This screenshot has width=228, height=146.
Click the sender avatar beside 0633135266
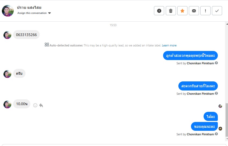[x=7, y=35]
